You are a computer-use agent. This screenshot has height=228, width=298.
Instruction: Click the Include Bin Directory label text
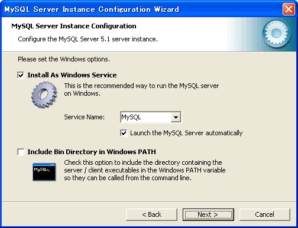pos(92,152)
